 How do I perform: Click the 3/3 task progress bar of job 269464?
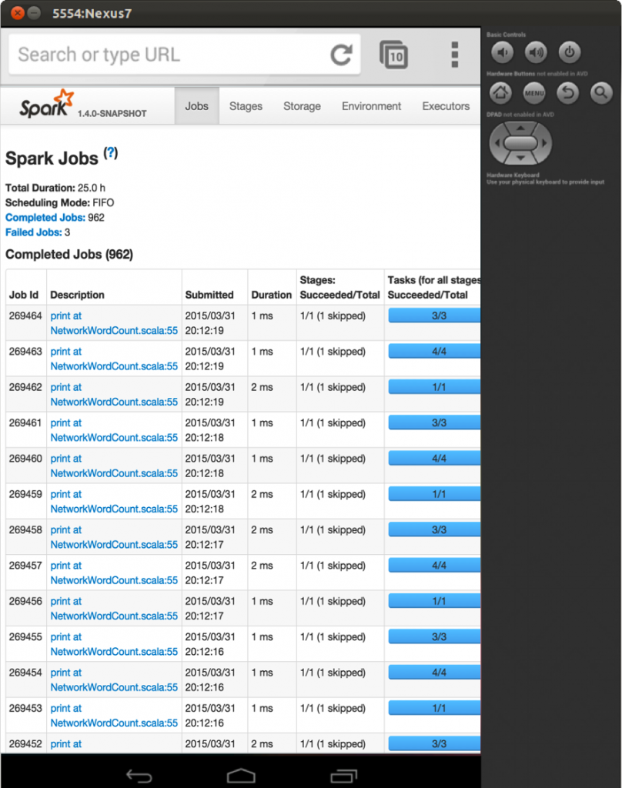[x=434, y=316]
